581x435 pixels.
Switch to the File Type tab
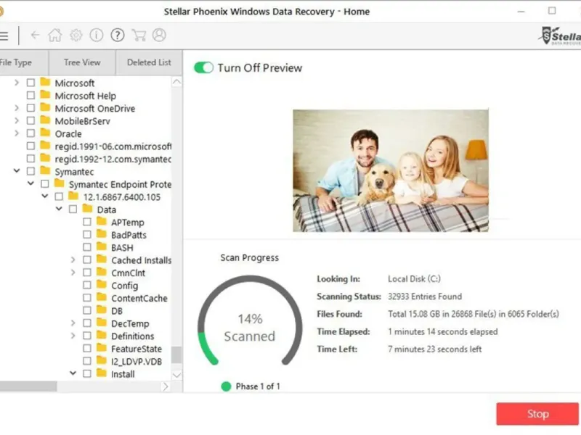pyautogui.click(x=23, y=62)
